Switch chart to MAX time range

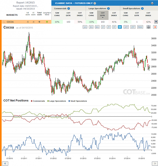tap(140, 27)
